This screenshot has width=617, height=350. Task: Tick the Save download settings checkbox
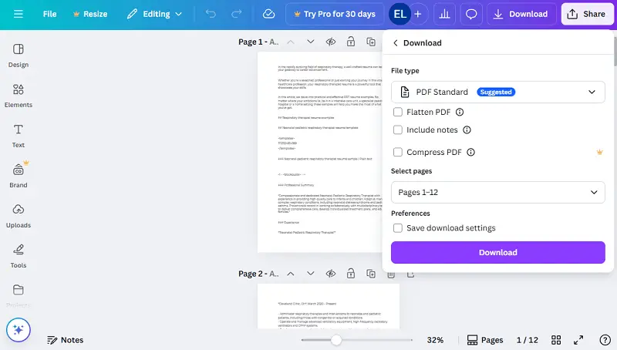(x=398, y=228)
